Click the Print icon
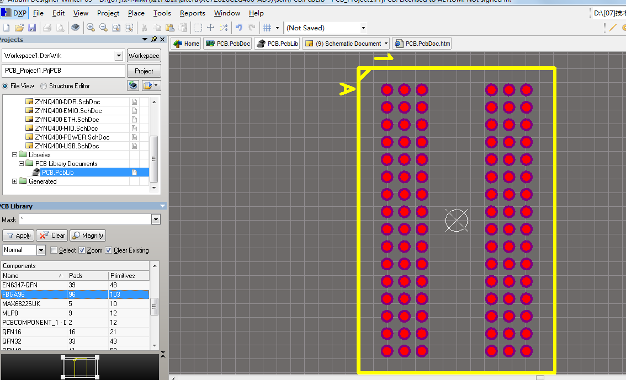 point(47,28)
